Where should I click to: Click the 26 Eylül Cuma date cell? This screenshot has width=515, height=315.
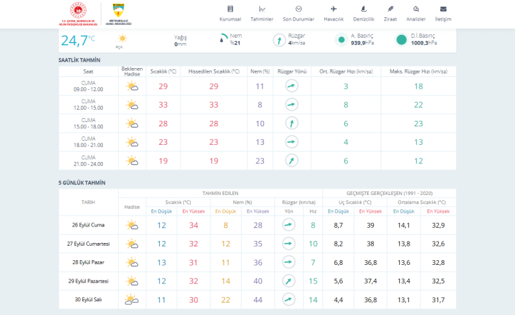click(x=88, y=225)
